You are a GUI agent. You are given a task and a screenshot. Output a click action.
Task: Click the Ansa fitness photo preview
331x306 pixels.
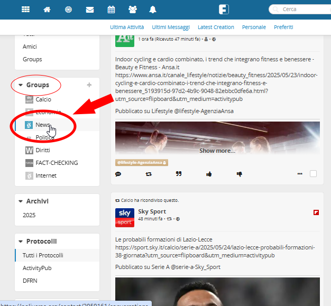click(x=217, y=137)
